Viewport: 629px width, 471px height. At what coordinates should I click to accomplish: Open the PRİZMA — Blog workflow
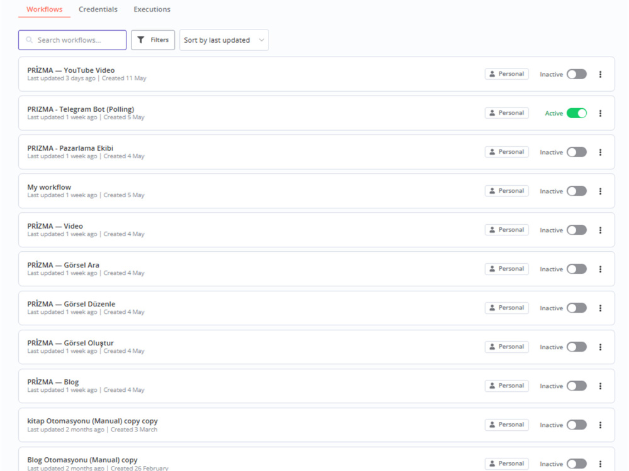pyautogui.click(x=316, y=386)
